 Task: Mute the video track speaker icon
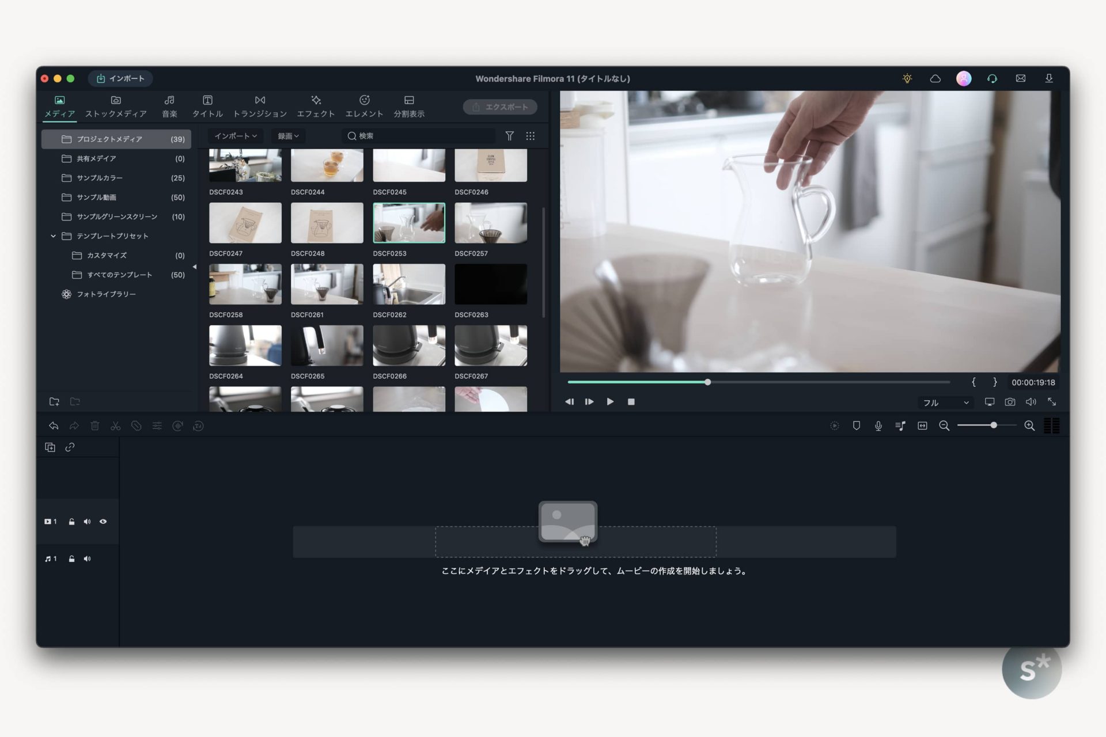click(87, 521)
